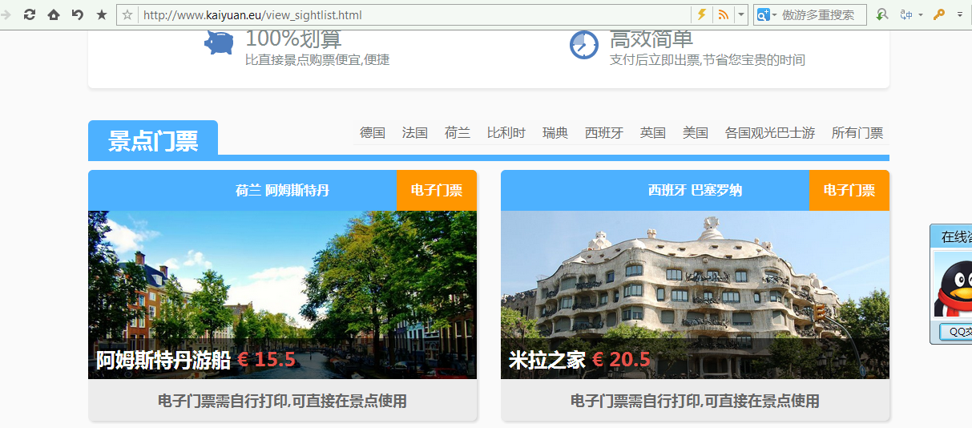Viewport: 972px width, 428px height.
Task: Expand the dropdown arrow beside the translate icon
Action: click(x=921, y=14)
